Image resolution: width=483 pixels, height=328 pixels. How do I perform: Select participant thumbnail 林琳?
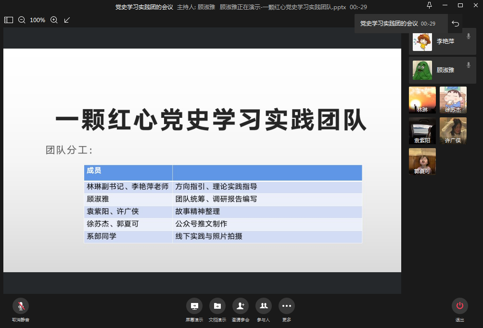coord(422,100)
